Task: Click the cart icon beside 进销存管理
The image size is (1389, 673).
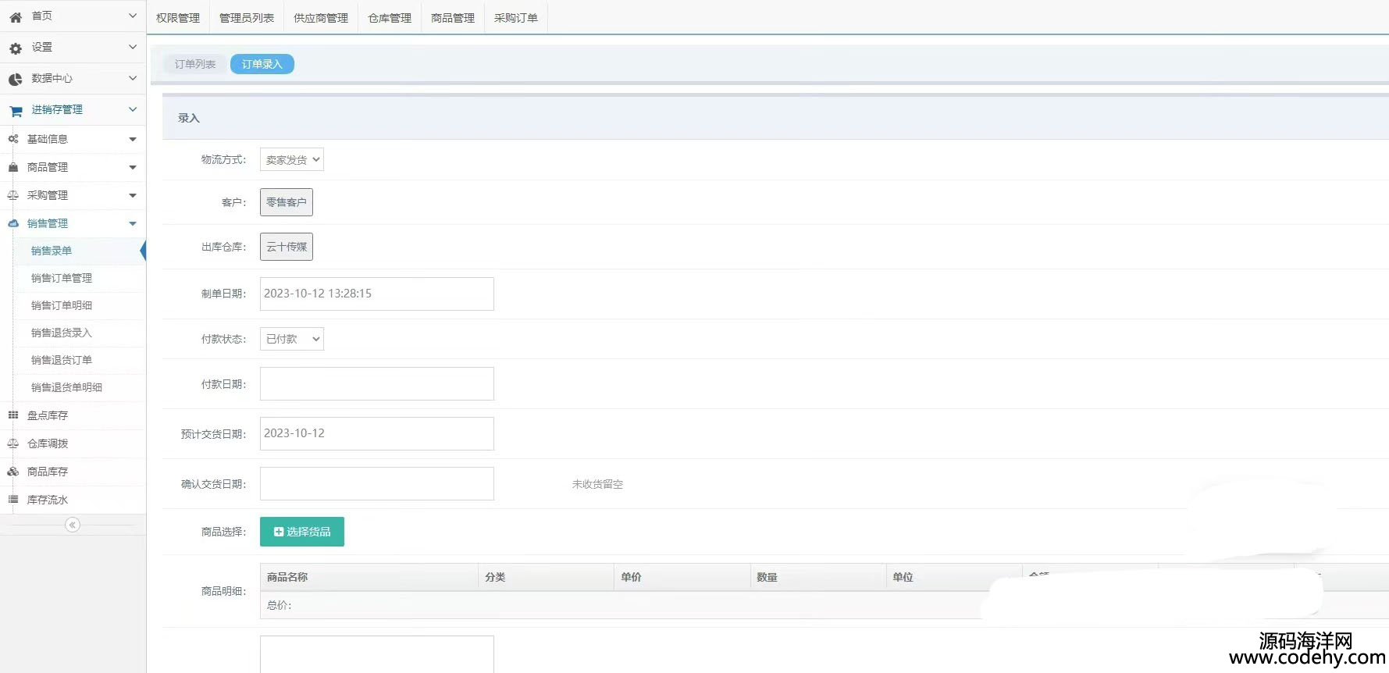Action: (x=16, y=111)
